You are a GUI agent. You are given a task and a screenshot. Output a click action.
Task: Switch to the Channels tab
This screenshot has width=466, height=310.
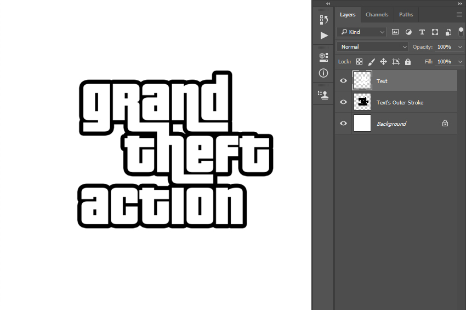pyautogui.click(x=377, y=15)
